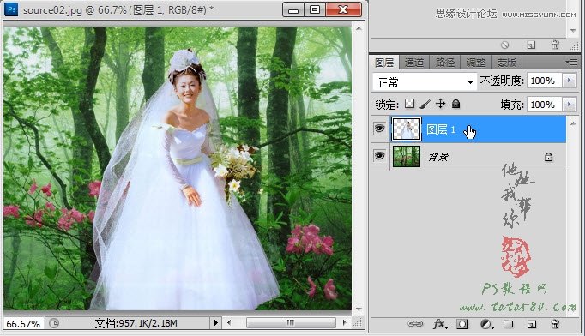
Task: Toggle lock transparent pixels
Action: click(x=410, y=104)
